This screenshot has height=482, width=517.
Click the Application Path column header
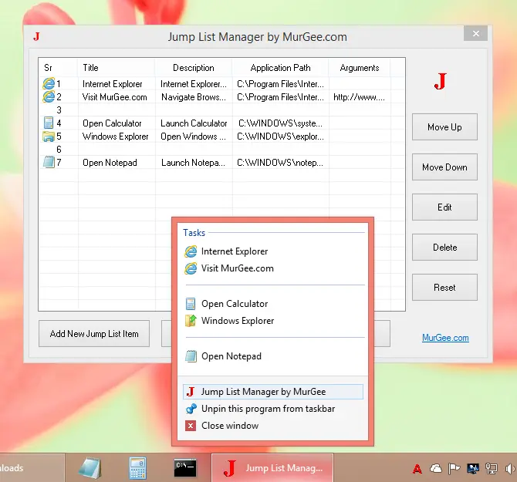tap(280, 68)
